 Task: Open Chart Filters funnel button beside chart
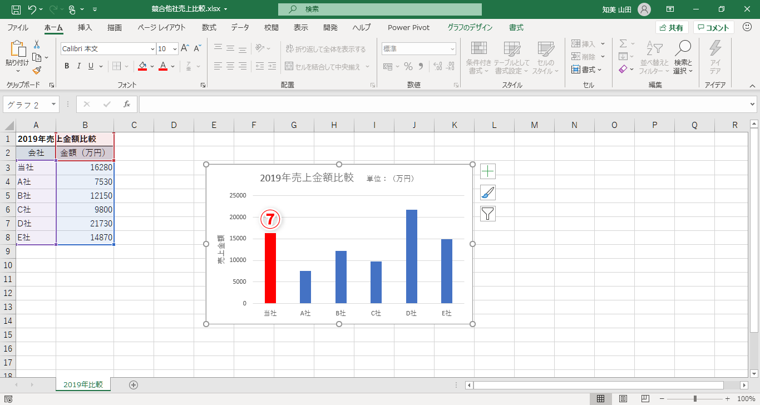(x=488, y=214)
